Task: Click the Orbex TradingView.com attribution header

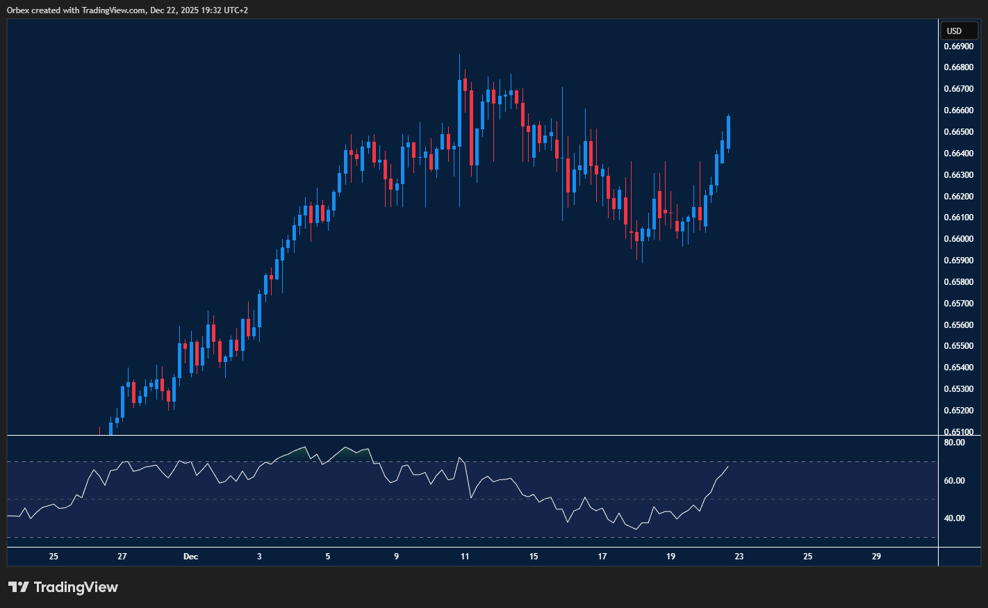Action: pyautogui.click(x=127, y=10)
